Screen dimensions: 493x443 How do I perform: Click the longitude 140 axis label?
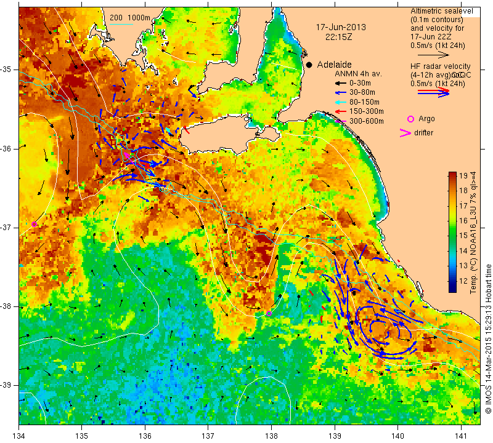[397, 437]
